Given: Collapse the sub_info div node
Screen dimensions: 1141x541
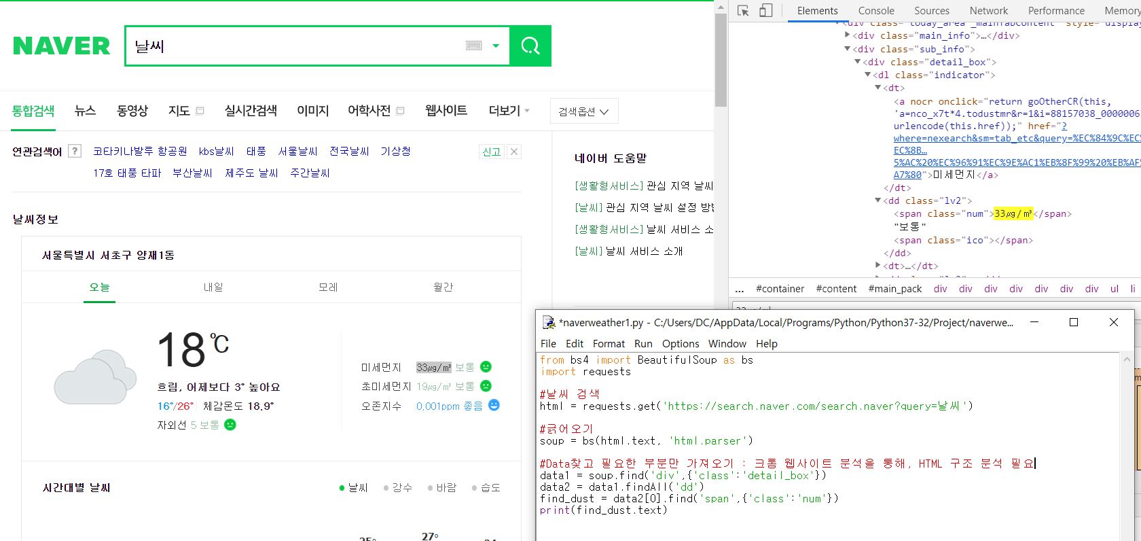Looking at the screenshot, I should 847,49.
